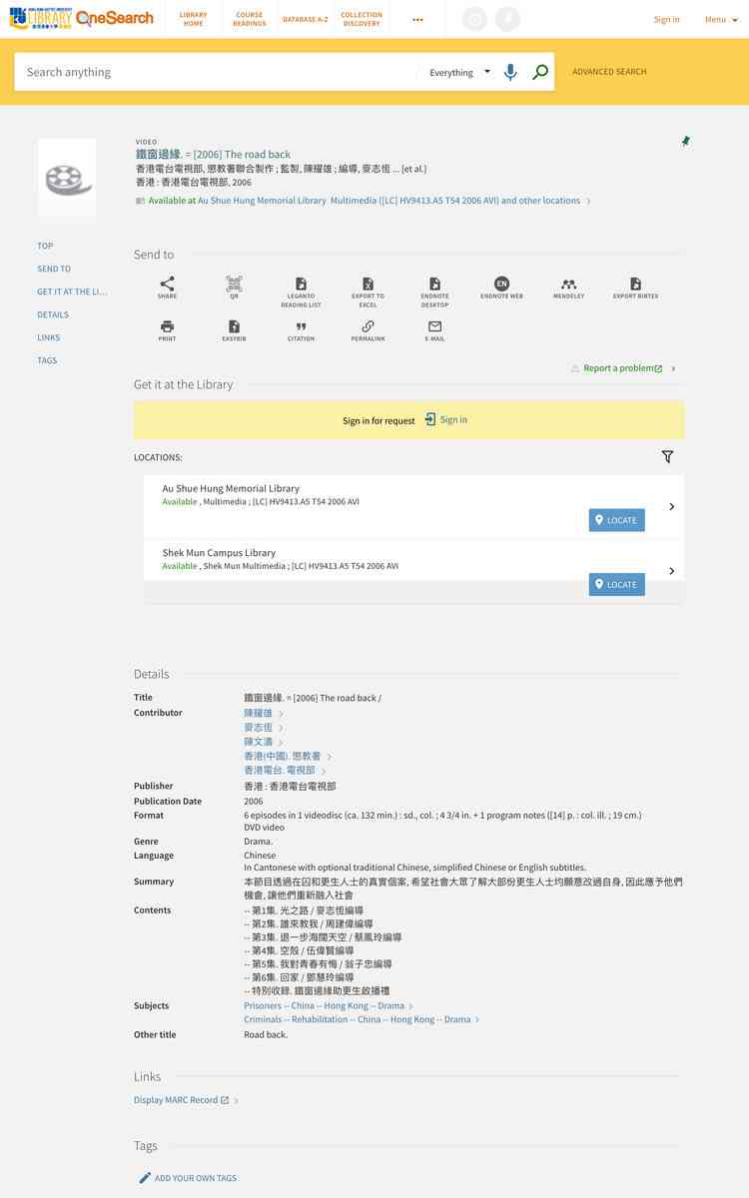
Task: Click Sign in for request link
Action: pos(445,420)
